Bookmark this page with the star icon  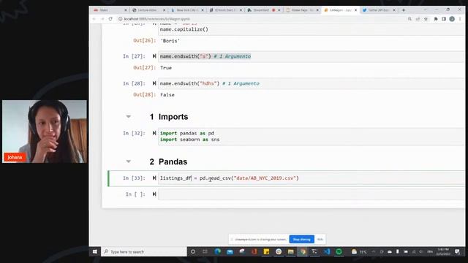point(426,19)
